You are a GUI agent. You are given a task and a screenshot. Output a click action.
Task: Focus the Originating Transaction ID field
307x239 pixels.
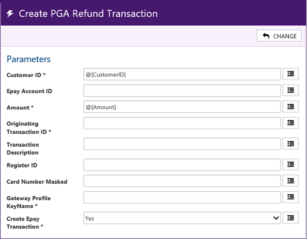[182, 123]
